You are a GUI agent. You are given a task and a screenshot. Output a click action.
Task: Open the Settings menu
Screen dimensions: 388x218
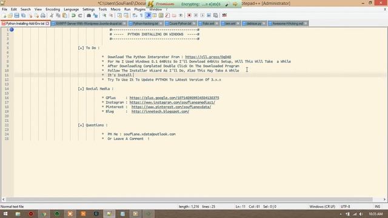click(89, 9)
